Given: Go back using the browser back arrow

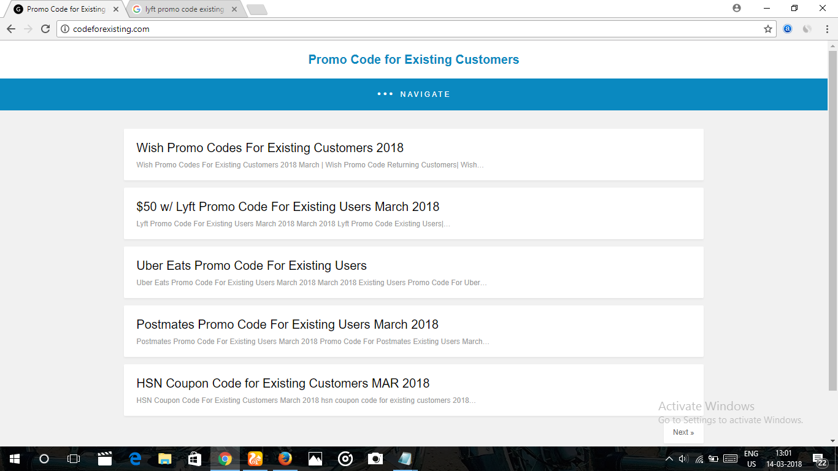Looking at the screenshot, I should point(11,29).
